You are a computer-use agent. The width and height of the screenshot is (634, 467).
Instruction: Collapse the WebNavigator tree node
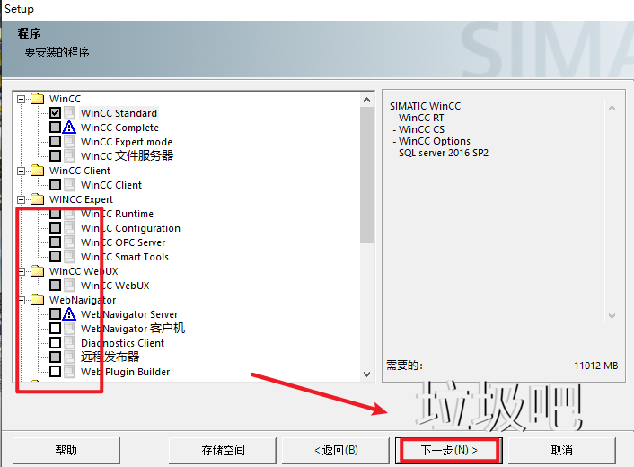(x=22, y=300)
